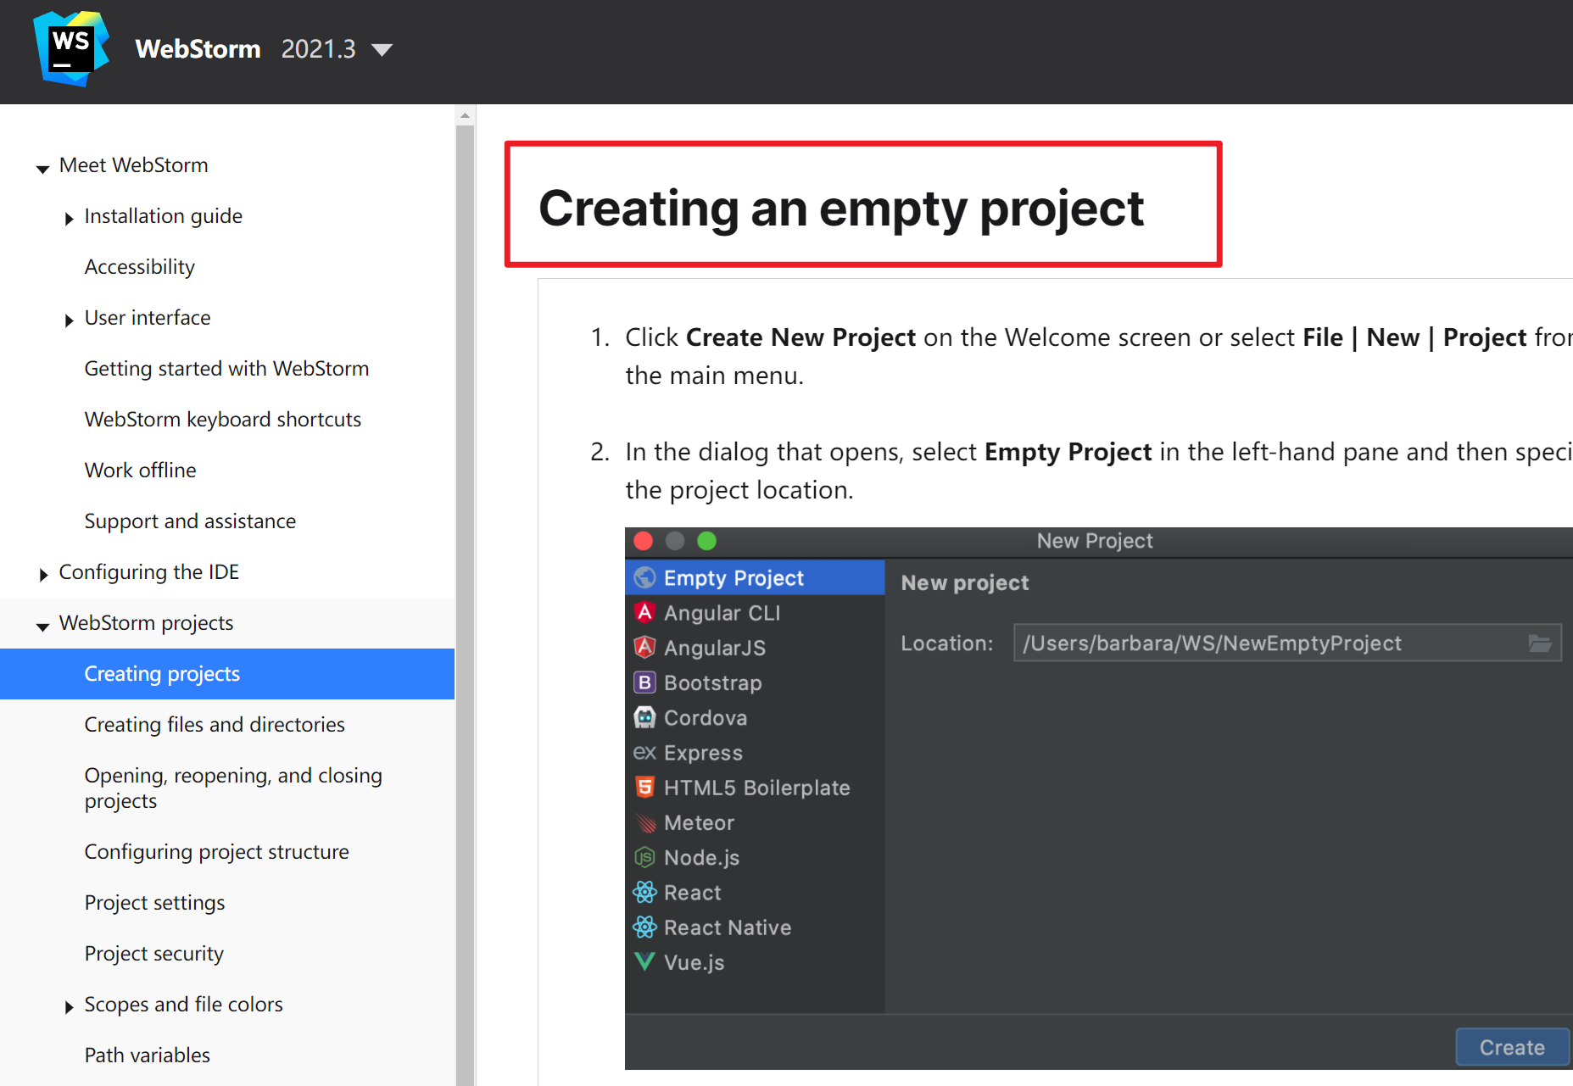Select Empty Project in the list
Viewport: 1573px width, 1086px height.
(x=755, y=577)
